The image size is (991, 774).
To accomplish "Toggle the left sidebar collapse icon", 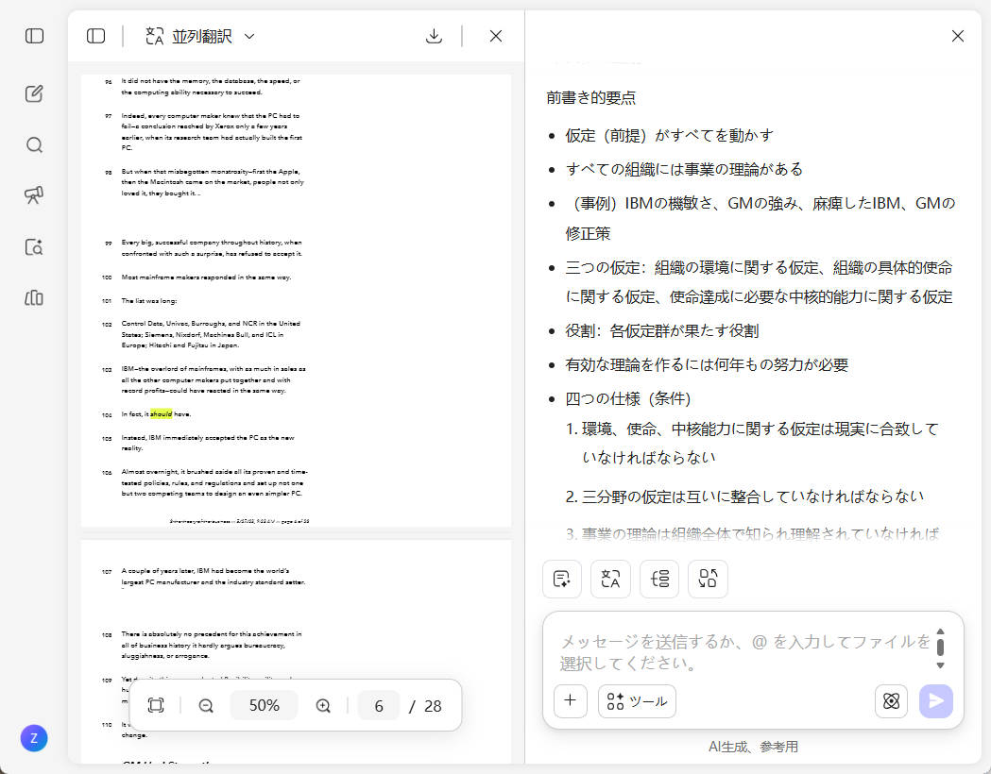I will coord(34,36).
